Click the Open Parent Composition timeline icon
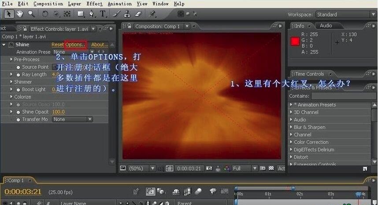Screen dimensions: 378x205 (x=137, y=191)
